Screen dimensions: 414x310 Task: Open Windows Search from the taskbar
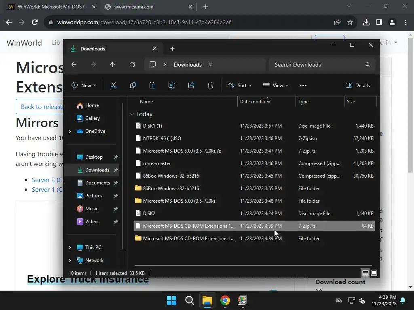[x=189, y=300]
